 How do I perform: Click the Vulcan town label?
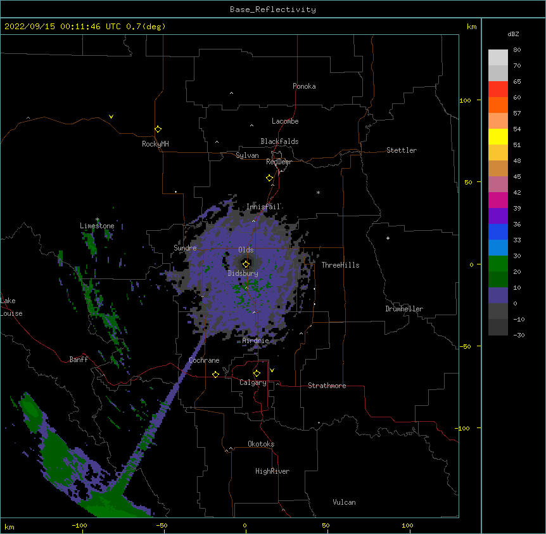tap(344, 502)
